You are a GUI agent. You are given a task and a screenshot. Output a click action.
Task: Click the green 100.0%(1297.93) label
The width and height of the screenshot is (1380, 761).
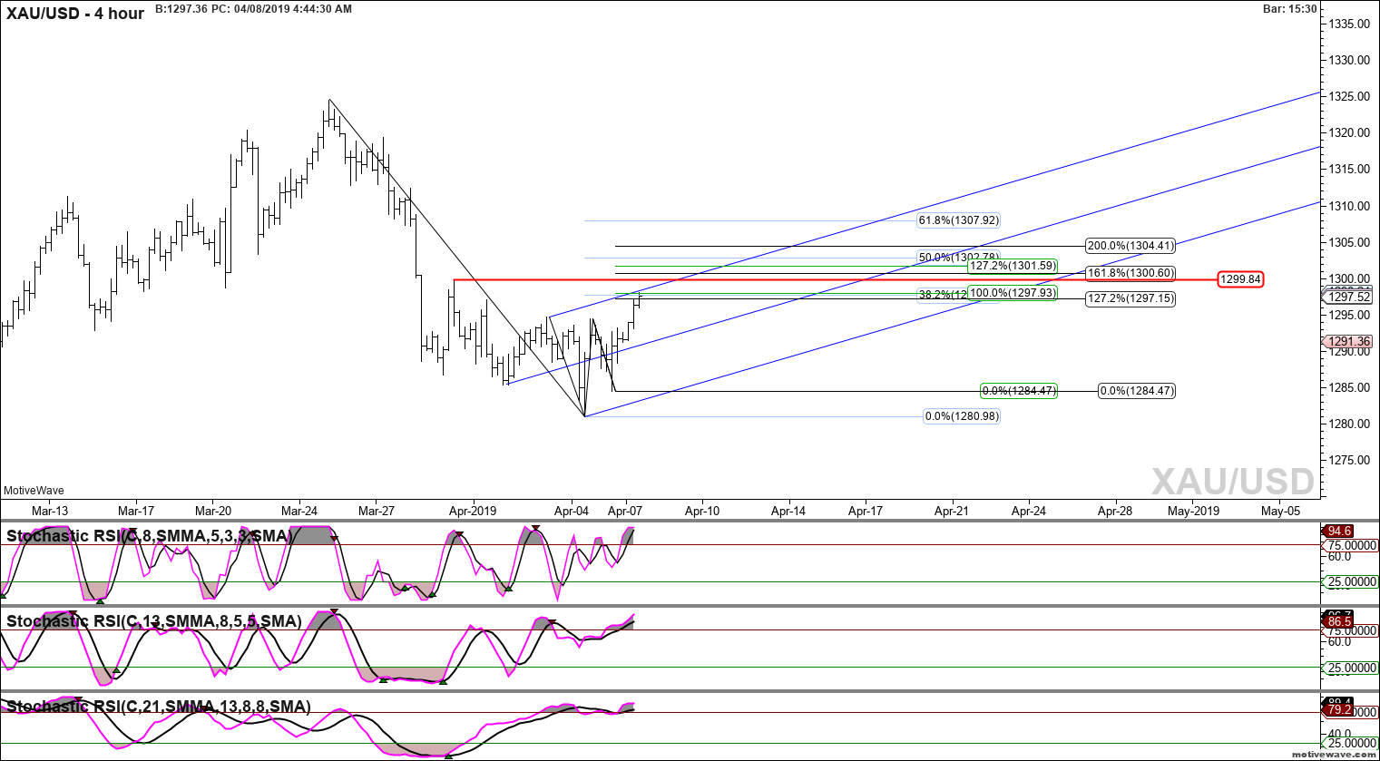[1012, 293]
